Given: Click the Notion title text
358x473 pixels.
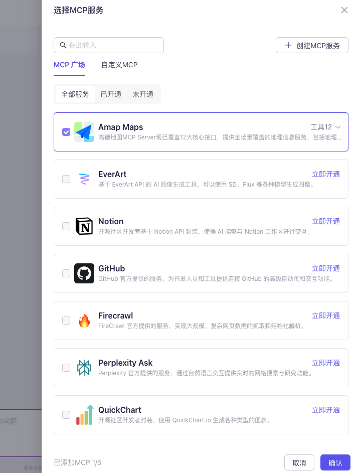Looking at the screenshot, I should (111, 221).
